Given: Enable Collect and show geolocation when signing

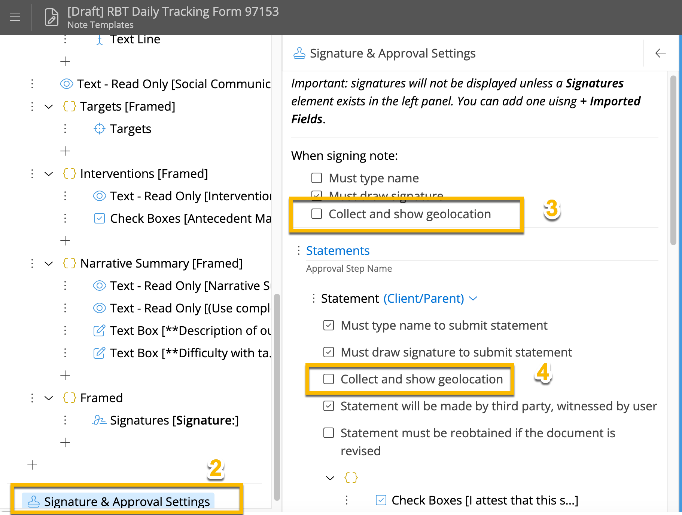Looking at the screenshot, I should pyautogui.click(x=317, y=214).
